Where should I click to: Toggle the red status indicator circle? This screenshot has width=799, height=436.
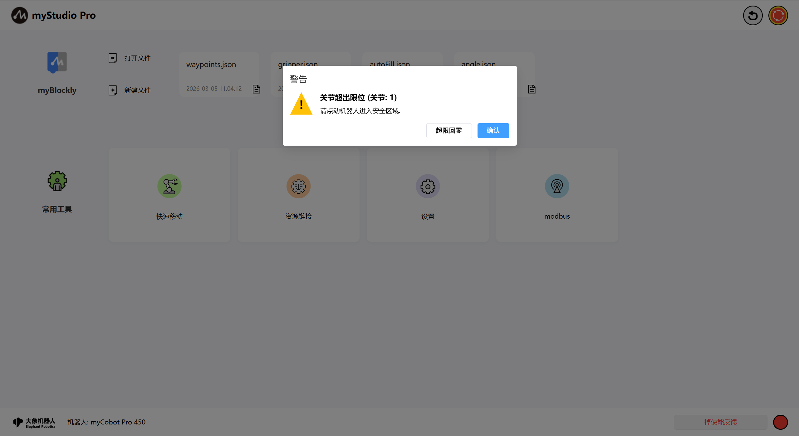click(x=780, y=422)
